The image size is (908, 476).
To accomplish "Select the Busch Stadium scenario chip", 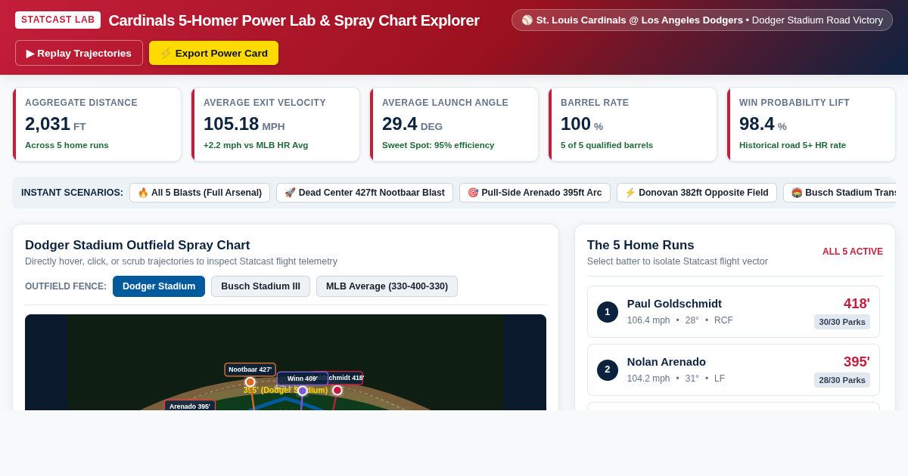I will pos(839,193).
